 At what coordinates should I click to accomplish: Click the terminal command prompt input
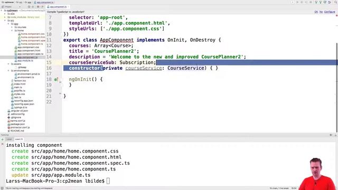pyautogui.click(x=108, y=181)
